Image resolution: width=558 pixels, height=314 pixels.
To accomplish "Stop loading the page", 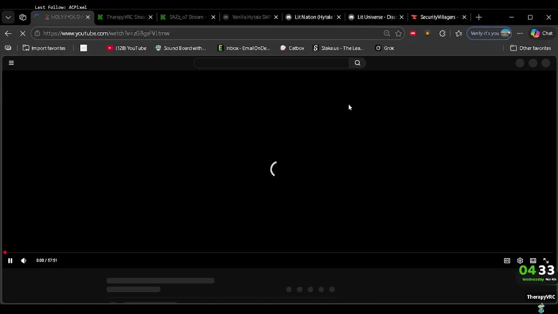I will pos(23,33).
